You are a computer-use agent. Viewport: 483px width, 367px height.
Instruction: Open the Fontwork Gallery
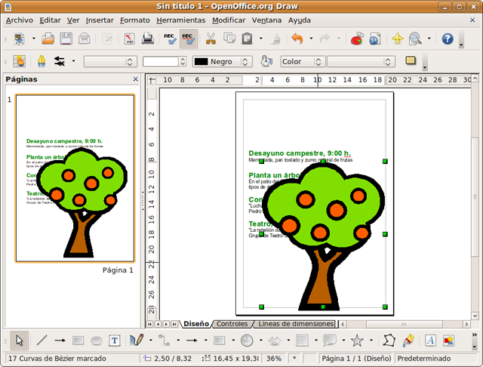(430, 341)
